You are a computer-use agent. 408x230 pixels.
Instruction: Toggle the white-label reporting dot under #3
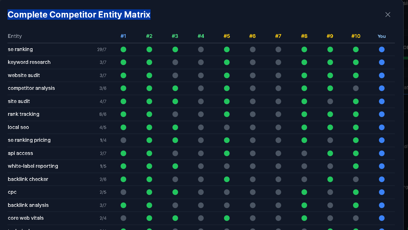(x=175, y=166)
